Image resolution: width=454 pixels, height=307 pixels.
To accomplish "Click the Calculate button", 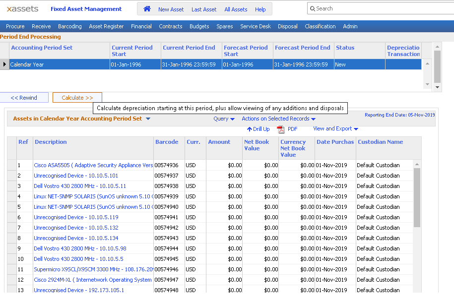I will (x=77, y=97).
